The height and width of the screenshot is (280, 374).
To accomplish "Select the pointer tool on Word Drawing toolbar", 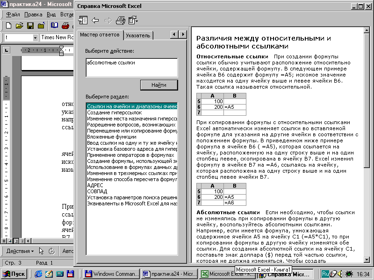I will click(41, 251).
